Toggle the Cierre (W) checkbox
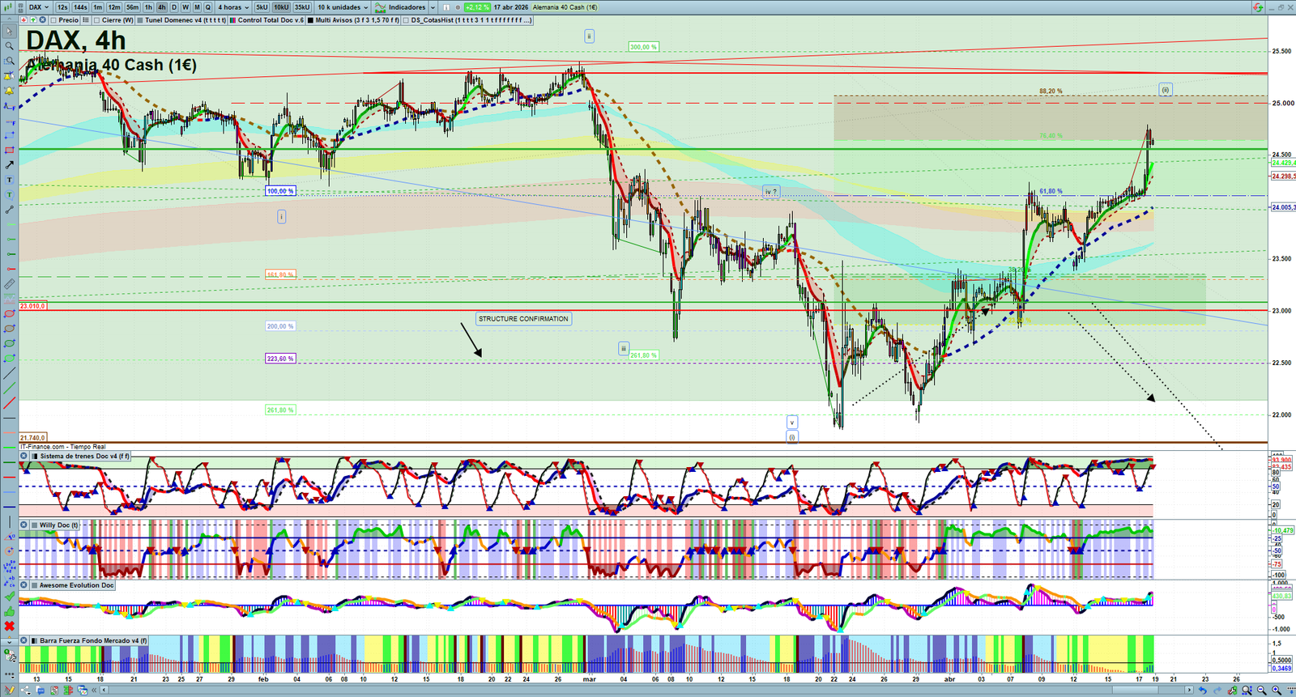This screenshot has width=1296, height=697. coord(97,20)
